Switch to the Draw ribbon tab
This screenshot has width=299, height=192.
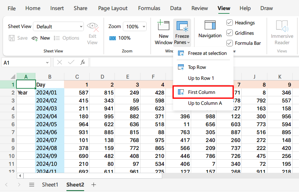click(266, 8)
